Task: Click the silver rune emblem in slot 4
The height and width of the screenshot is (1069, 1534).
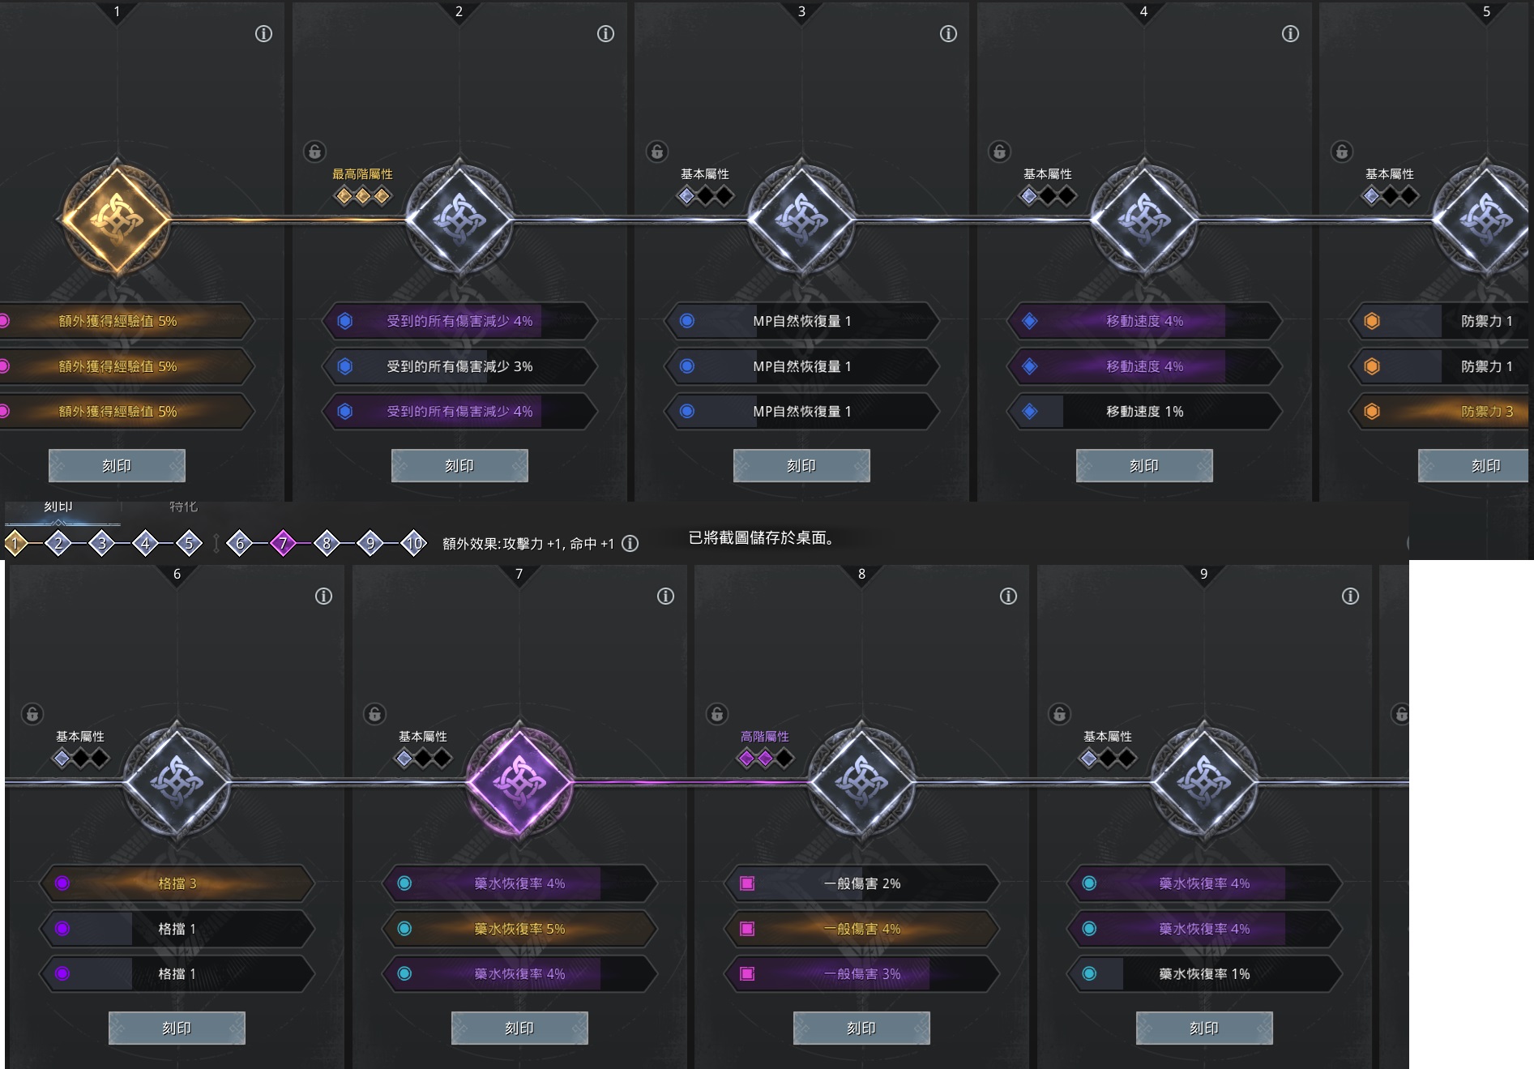Action: point(1143,219)
